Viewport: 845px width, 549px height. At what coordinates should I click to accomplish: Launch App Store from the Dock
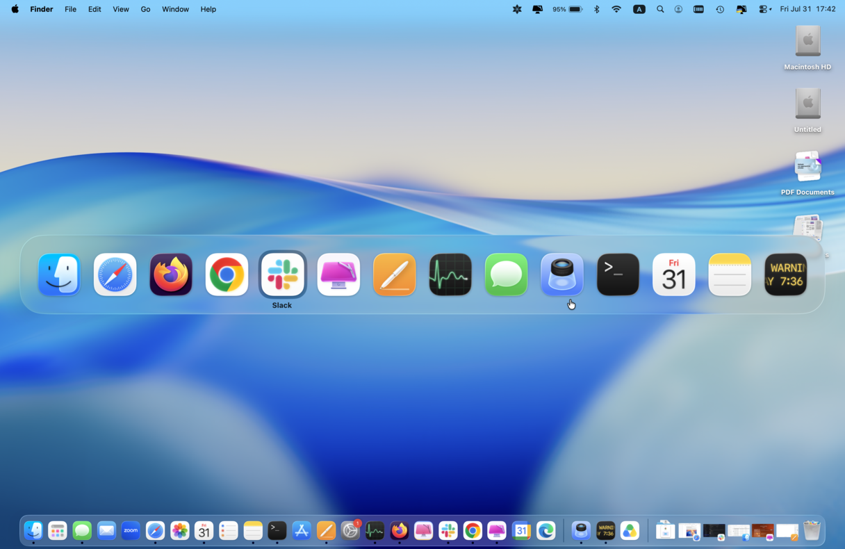point(302,531)
